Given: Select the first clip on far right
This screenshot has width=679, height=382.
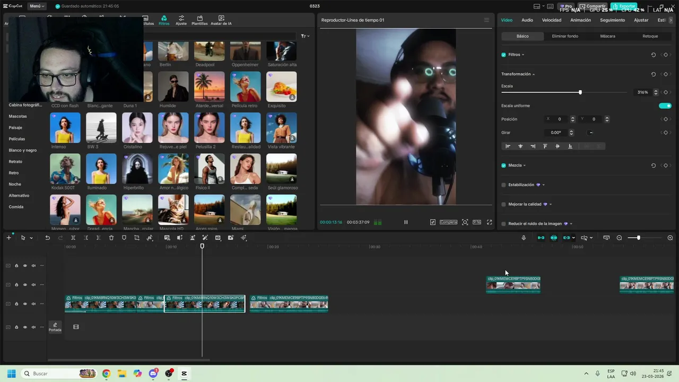Looking at the screenshot, I should pyautogui.click(x=513, y=284).
